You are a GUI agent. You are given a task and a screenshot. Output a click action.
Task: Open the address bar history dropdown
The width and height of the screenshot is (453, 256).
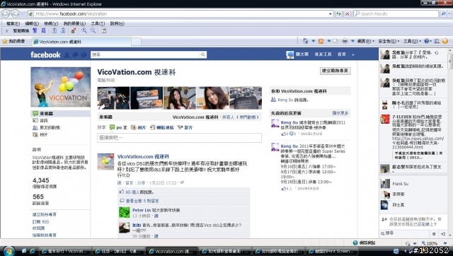pyautogui.click(x=331, y=14)
